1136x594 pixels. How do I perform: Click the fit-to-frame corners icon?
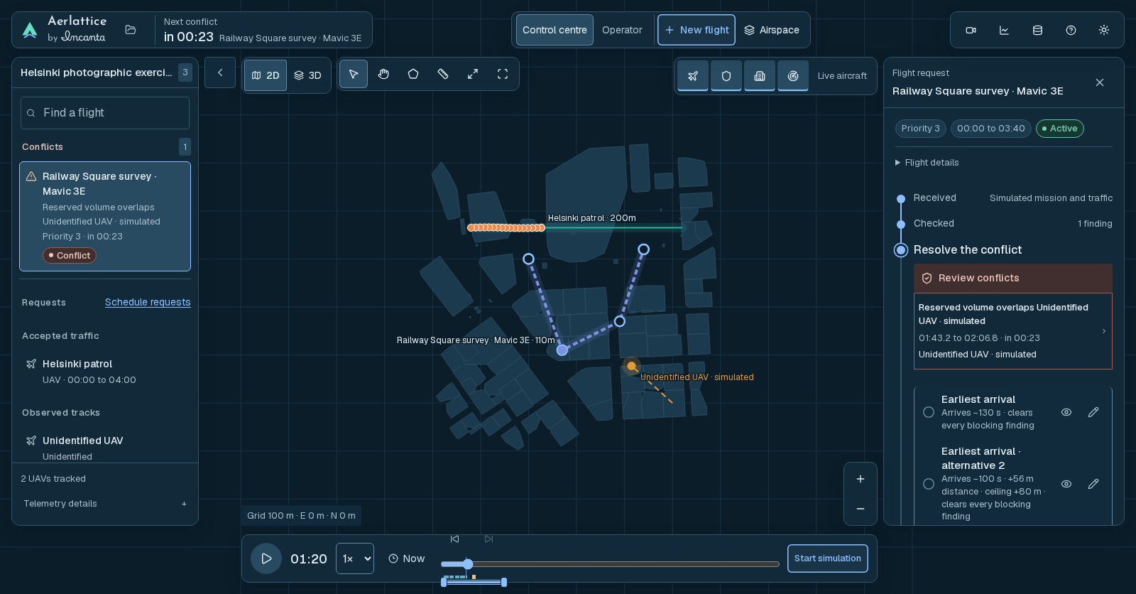point(503,74)
